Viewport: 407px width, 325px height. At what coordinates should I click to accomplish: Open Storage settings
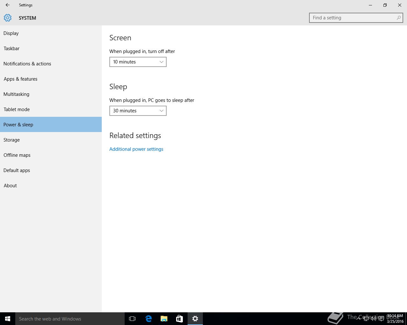click(51, 140)
